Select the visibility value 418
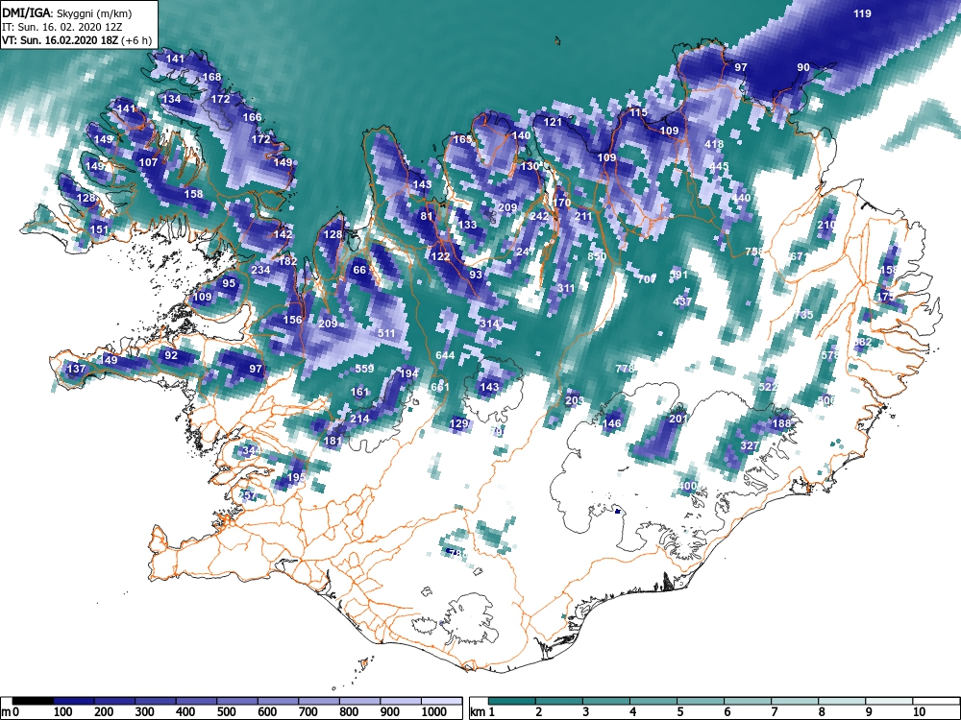The height and width of the screenshot is (720, 961). [714, 145]
